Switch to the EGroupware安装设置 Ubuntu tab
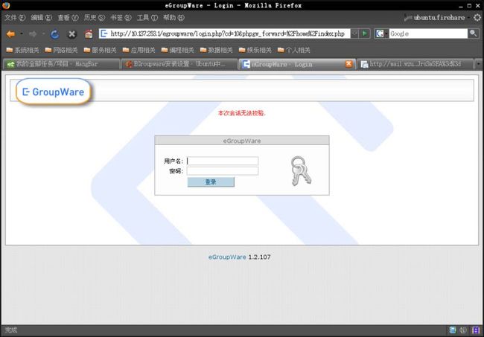This screenshot has width=484, height=337. (179, 64)
